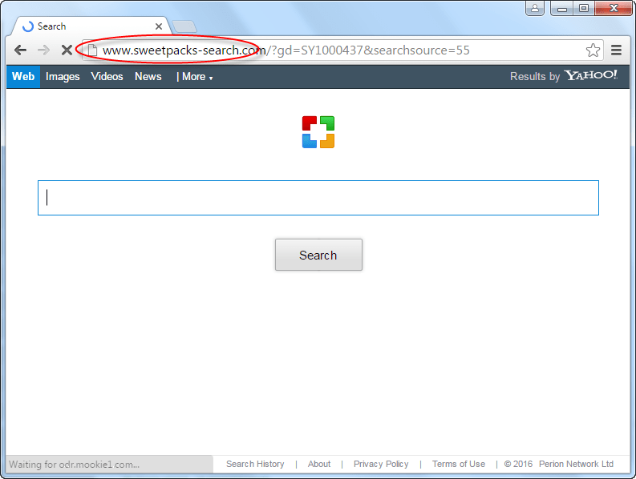
Task: Select the Search browser tab
Action: click(x=91, y=26)
